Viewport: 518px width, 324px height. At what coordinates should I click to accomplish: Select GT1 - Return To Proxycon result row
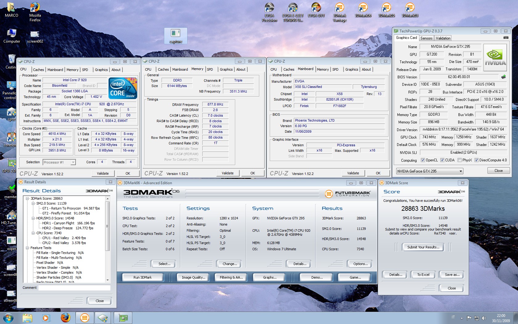click(x=71, y=208)
